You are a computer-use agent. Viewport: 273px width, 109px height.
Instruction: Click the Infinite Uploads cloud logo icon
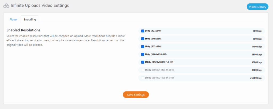(x=6, y=6)
